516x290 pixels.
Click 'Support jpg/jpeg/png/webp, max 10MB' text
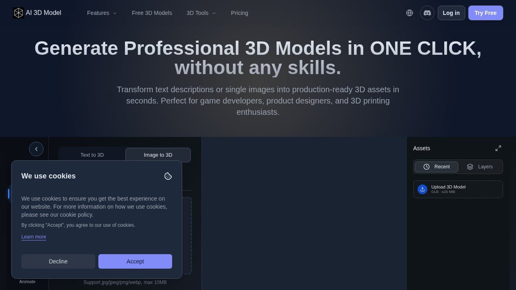pyautogui.click(x=125, y=282)
